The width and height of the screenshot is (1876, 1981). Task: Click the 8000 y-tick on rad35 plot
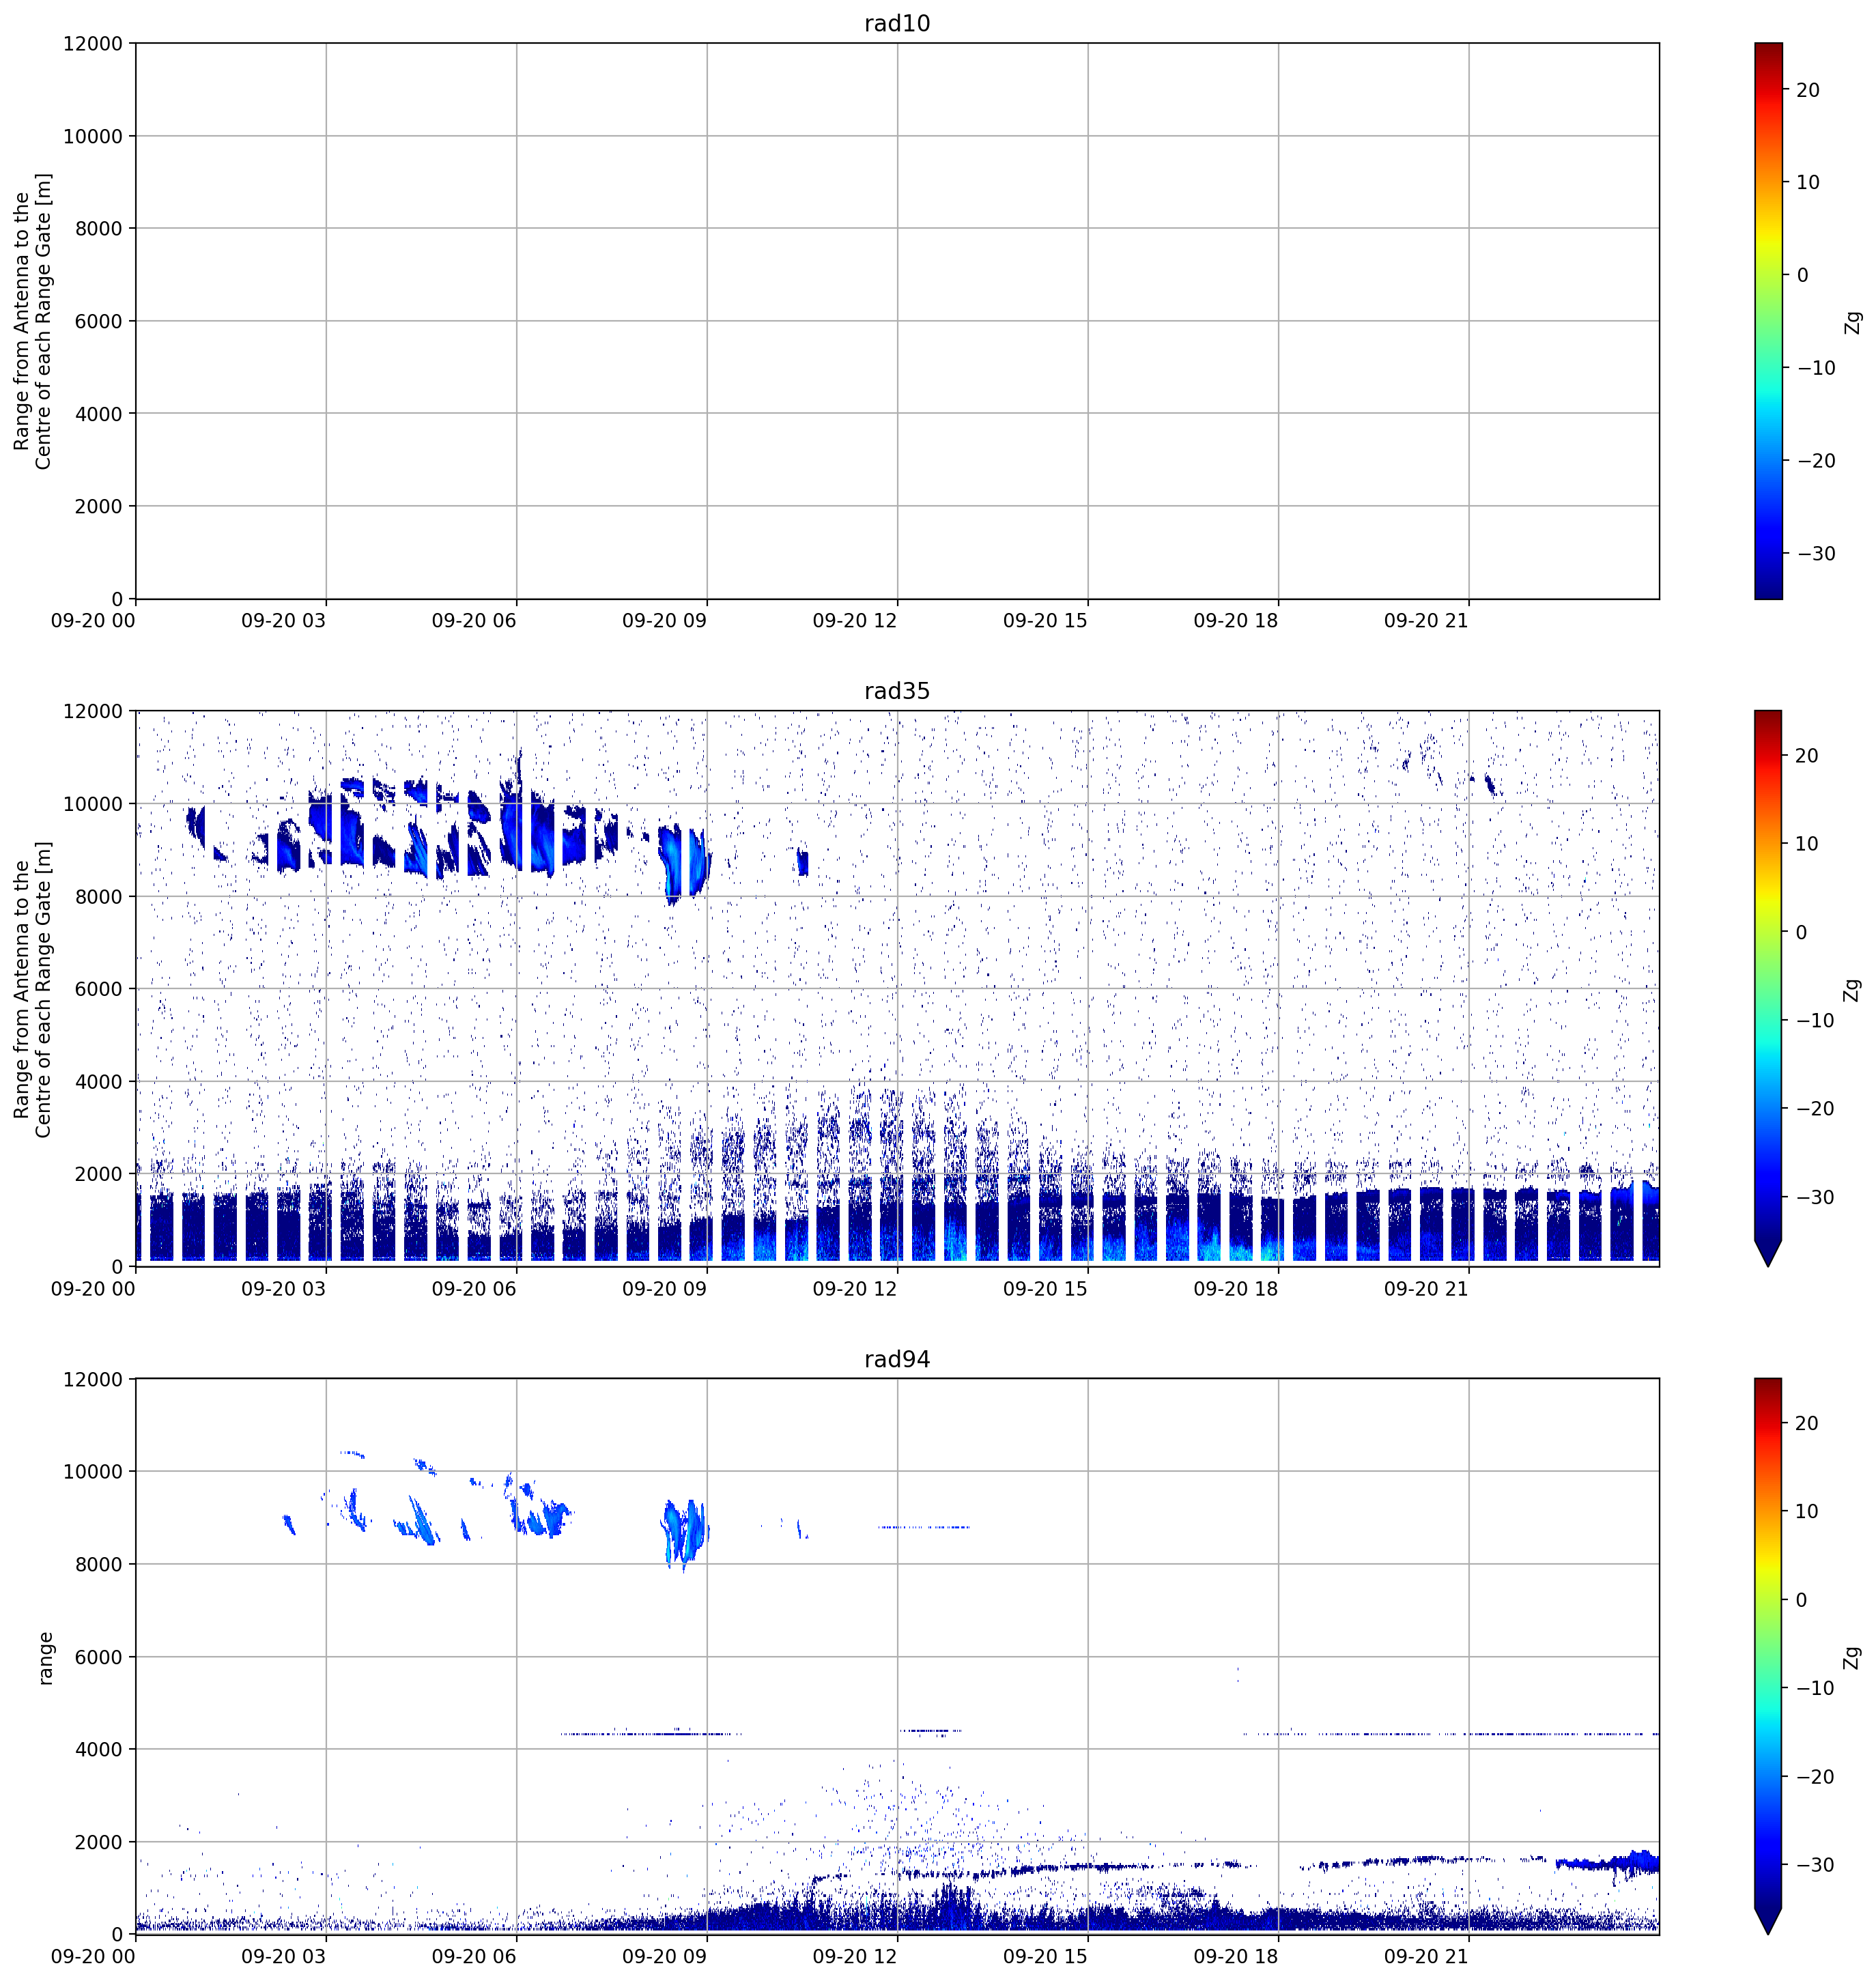click(99, 897)
